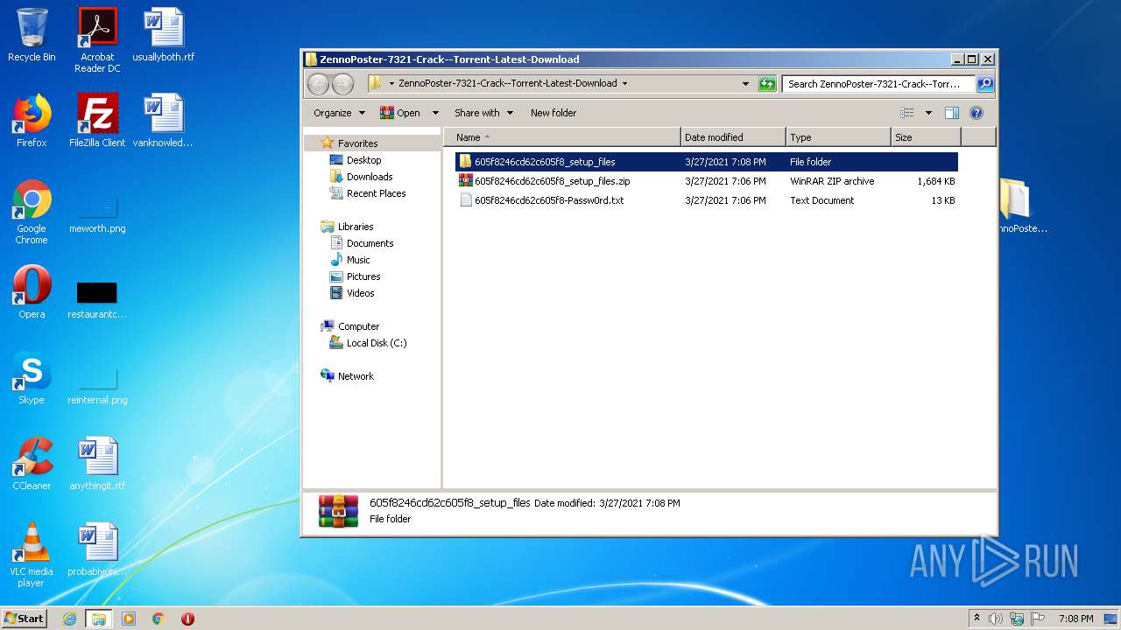Open usuallyboth.rtf desktop file
This screenshot has height=630, width=1121.
tap(163, 35)
